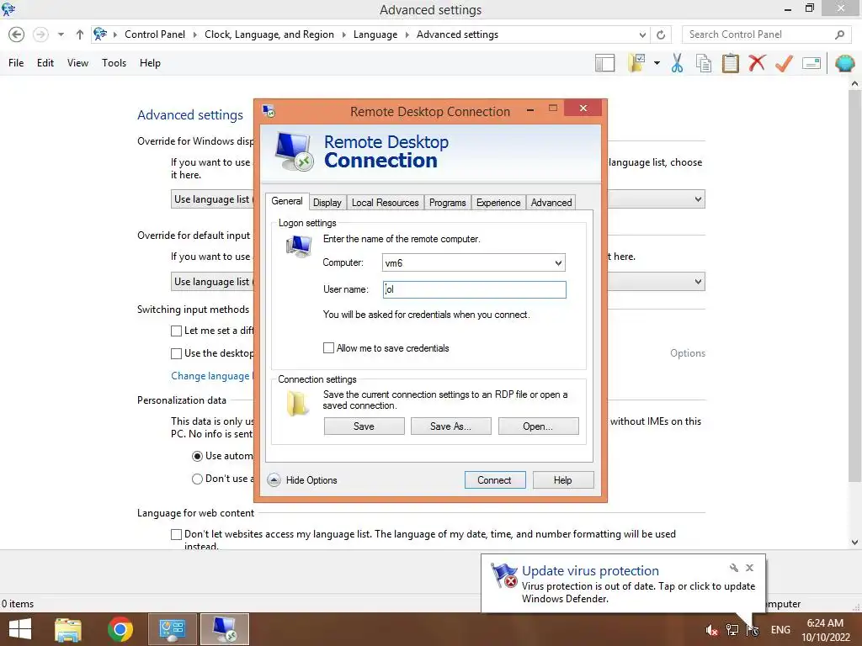This screenshot has height=646, width=862.
Task: Open the Edit menu
Action: pos(45,63)
